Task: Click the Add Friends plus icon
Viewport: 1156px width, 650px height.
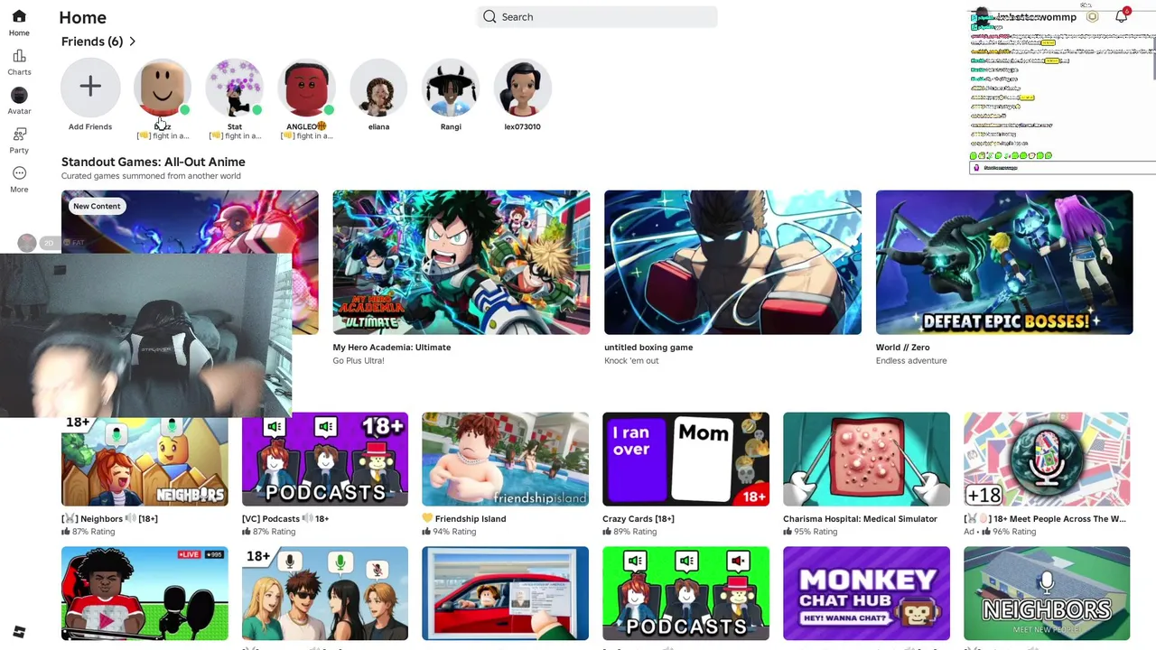Action: pyautogui.click(x=90, y=87)
